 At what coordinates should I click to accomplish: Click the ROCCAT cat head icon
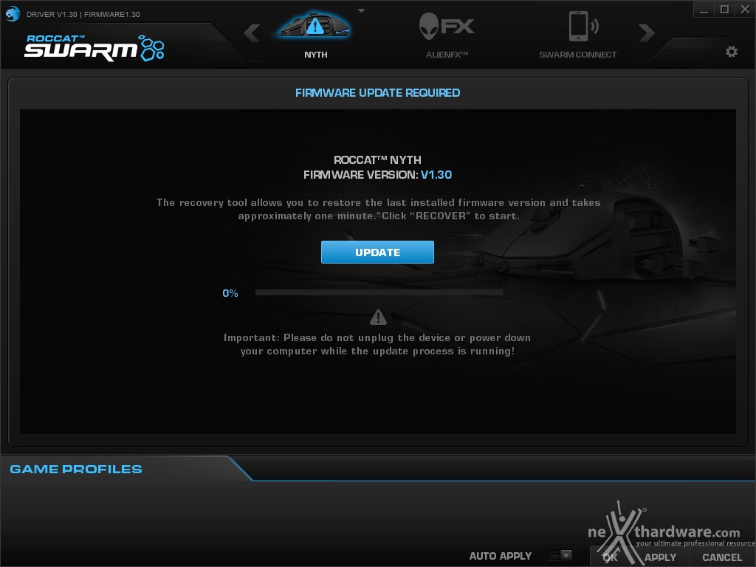click(13, 13)
